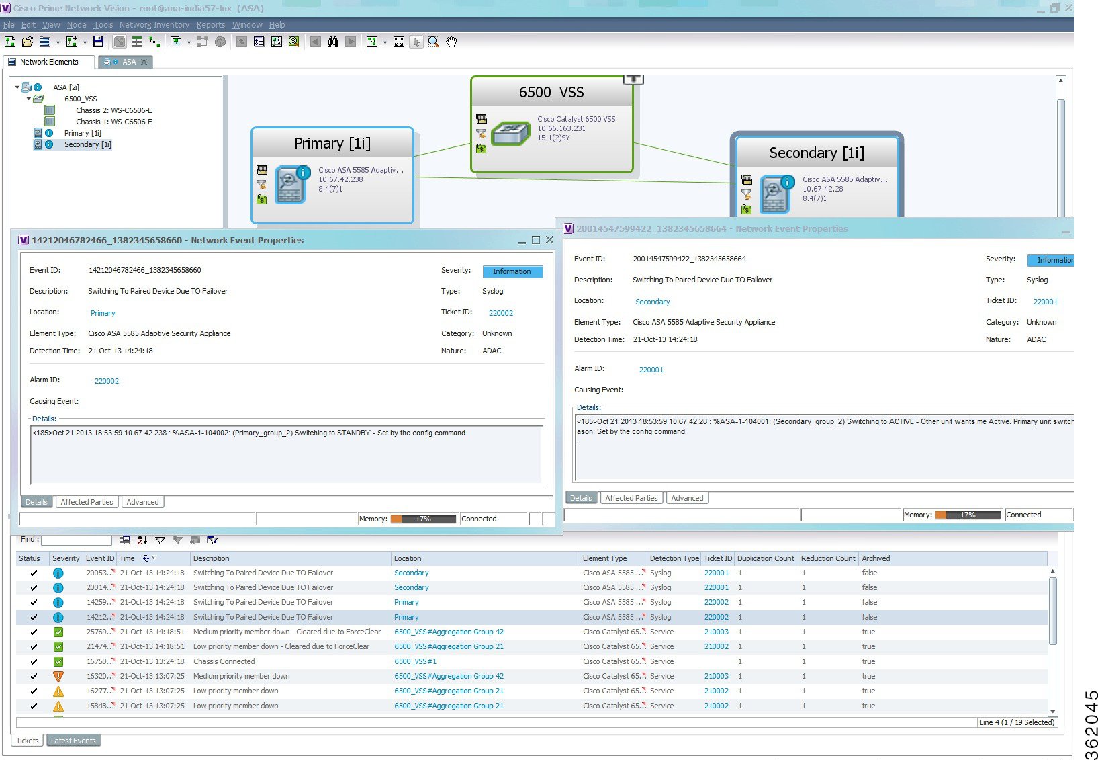Click the binoculars Find icon in toolbar
This screenshot has height=760, width=1098.
pyautogui.click(x=333, y=42)
